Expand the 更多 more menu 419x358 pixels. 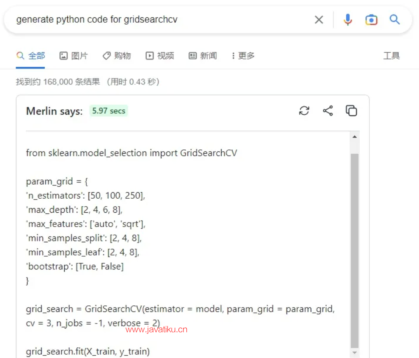click(x=243, y=56)
